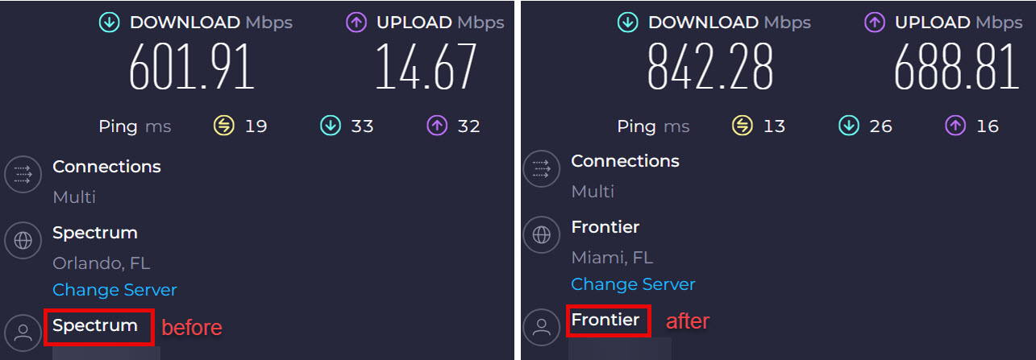Click the yellow idle ping icon beside 13
1036x360 pixels.
click(742, 126)
